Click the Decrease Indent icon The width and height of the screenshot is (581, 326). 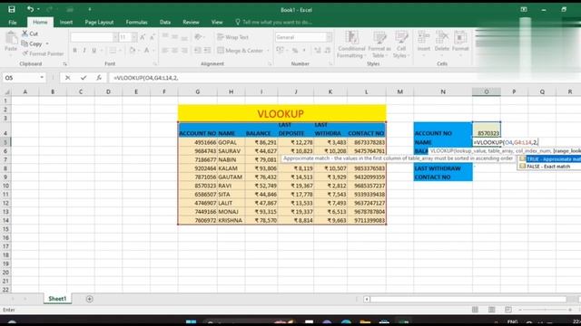click(x=198, y=51)
